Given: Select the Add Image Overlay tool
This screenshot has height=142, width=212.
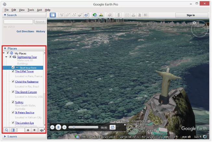Looking at the screenshot, I should click(80, 15).
